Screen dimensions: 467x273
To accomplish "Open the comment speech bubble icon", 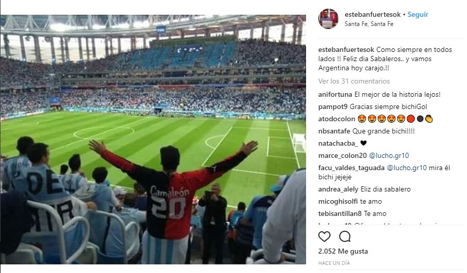I will (x=345, y=236).
